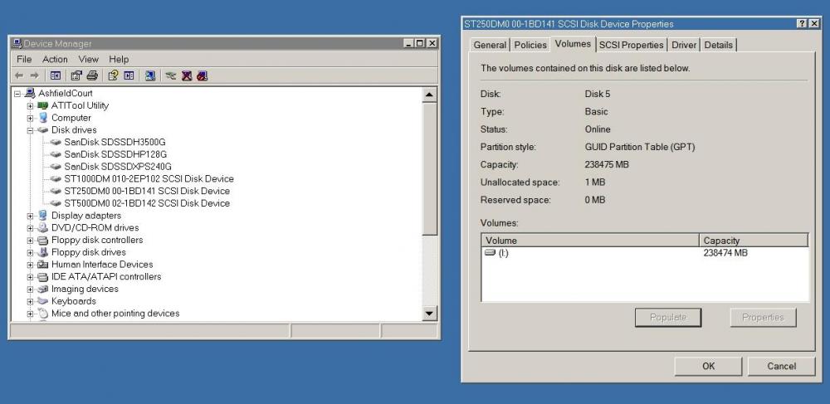Viewport: 830px width, 404px height.
Task: Click the (I:) volume icon in list
Action: (x=490, y=253)
